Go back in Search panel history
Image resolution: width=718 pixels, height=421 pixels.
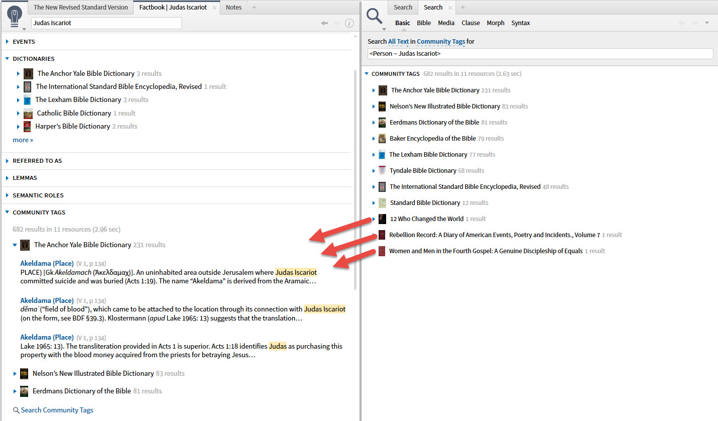pos(682,23)
